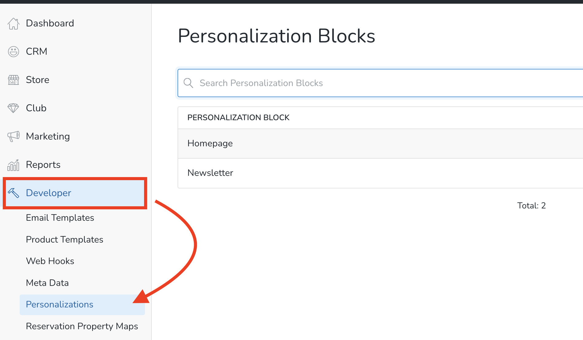
Task: Navigate to Product Templates
Action: [x=65, y=239]
